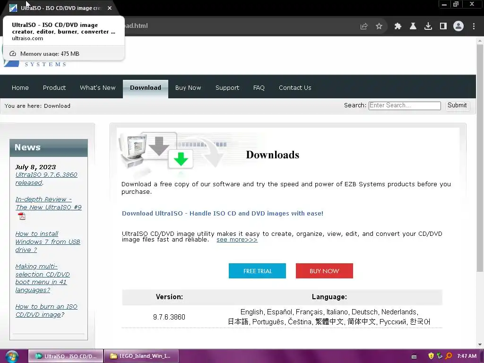484x363 pixels.
Task: Click the page vertical scrollbar thumb
Action: 480,158
